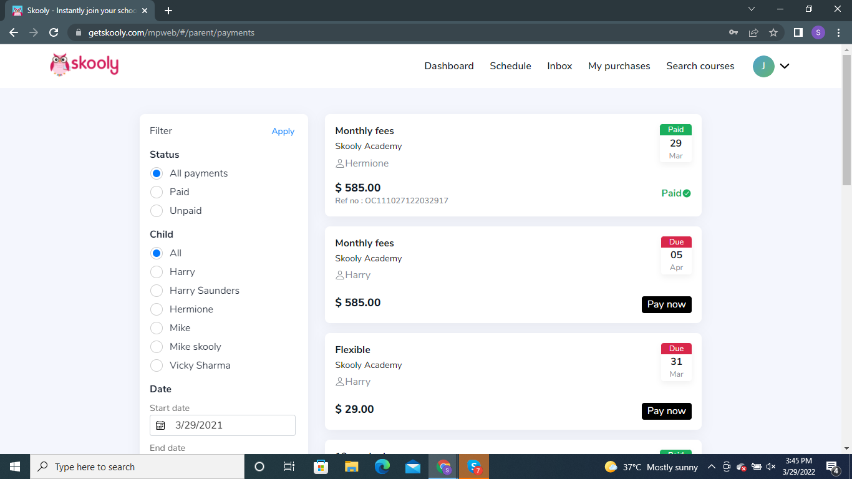Click the Paid 29 Mar date badge

[x=676, y=143]
